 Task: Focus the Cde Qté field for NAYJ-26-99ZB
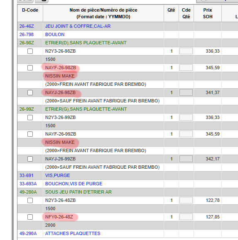click(186, 159)
